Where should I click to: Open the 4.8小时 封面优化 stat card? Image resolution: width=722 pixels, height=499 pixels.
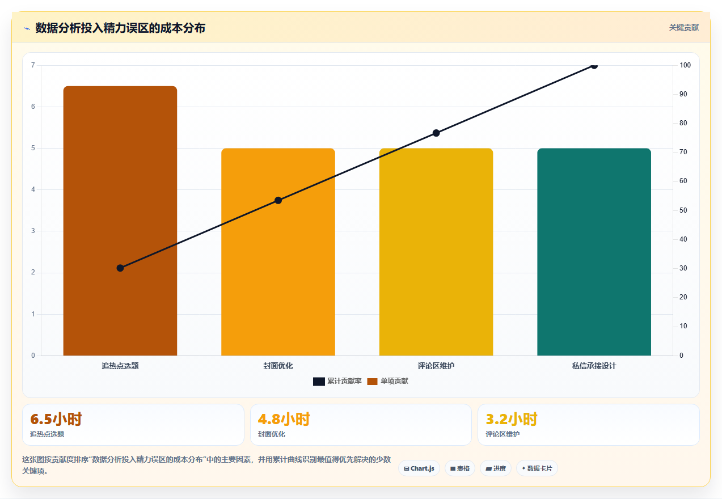(361, 425)
